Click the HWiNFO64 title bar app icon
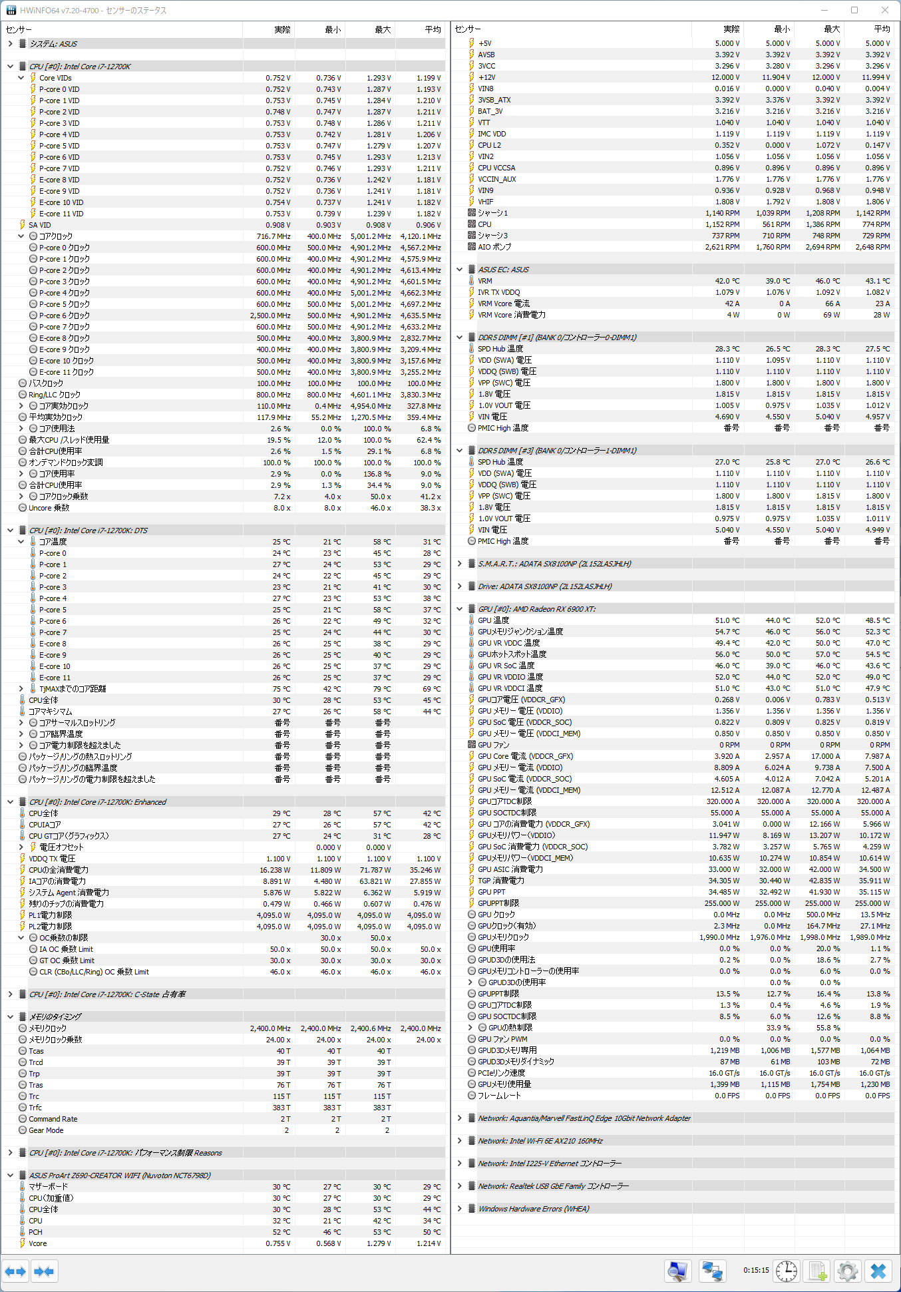Viewport: 901px width, 1292px height. (11, 10)
